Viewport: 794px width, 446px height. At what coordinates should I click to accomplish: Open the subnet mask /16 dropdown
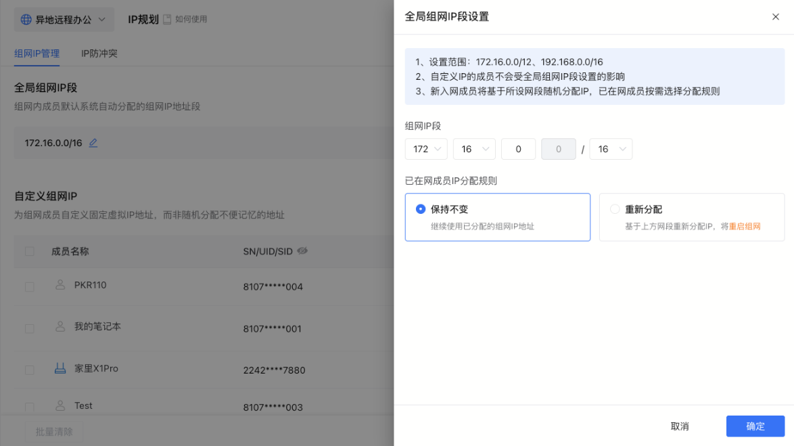coord(611,149)
